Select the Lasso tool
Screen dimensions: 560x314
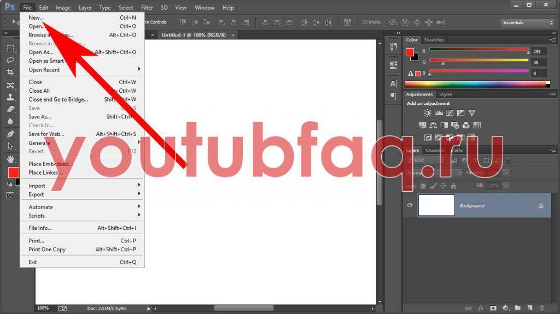click(x=10, y=60)
